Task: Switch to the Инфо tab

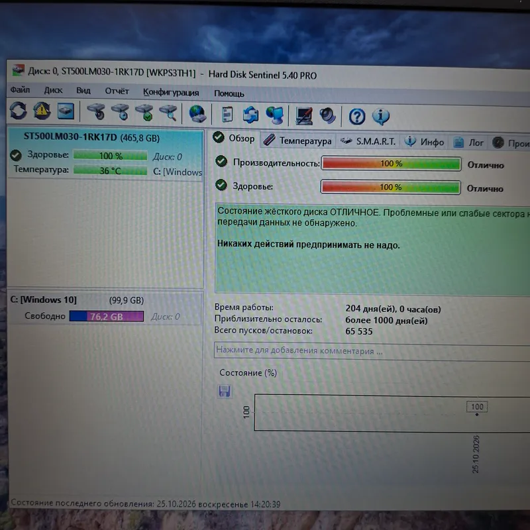Action: click(x=425, y=142)
